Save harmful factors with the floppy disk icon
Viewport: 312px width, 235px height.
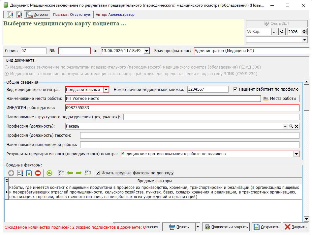(29, 173)
